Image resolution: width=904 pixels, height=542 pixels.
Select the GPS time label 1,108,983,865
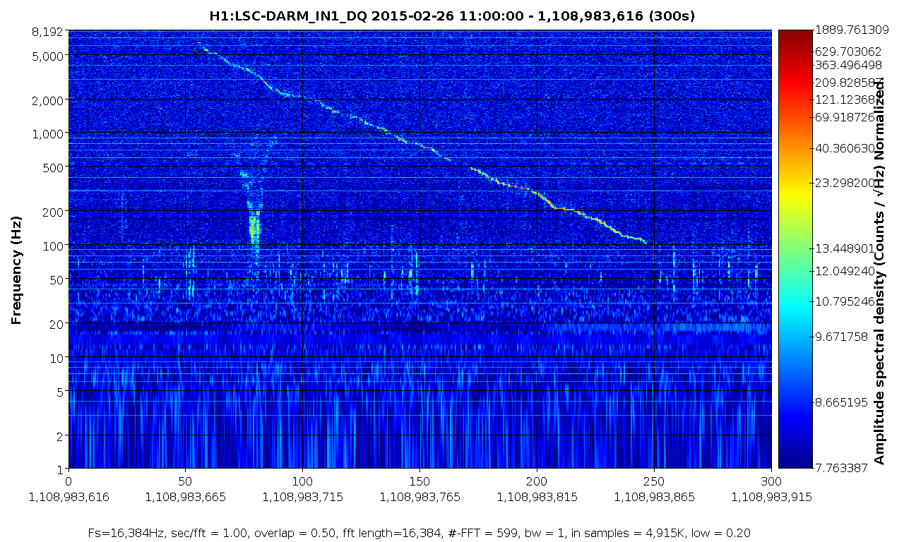click(x=654, y=497)
